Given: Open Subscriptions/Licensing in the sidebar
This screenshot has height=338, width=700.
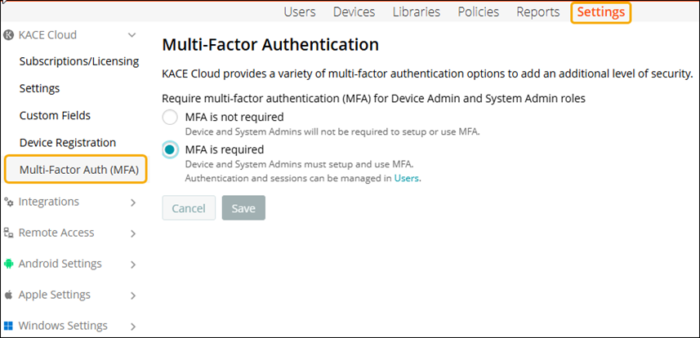Looking at the screenshot, I should coord(79,61).
